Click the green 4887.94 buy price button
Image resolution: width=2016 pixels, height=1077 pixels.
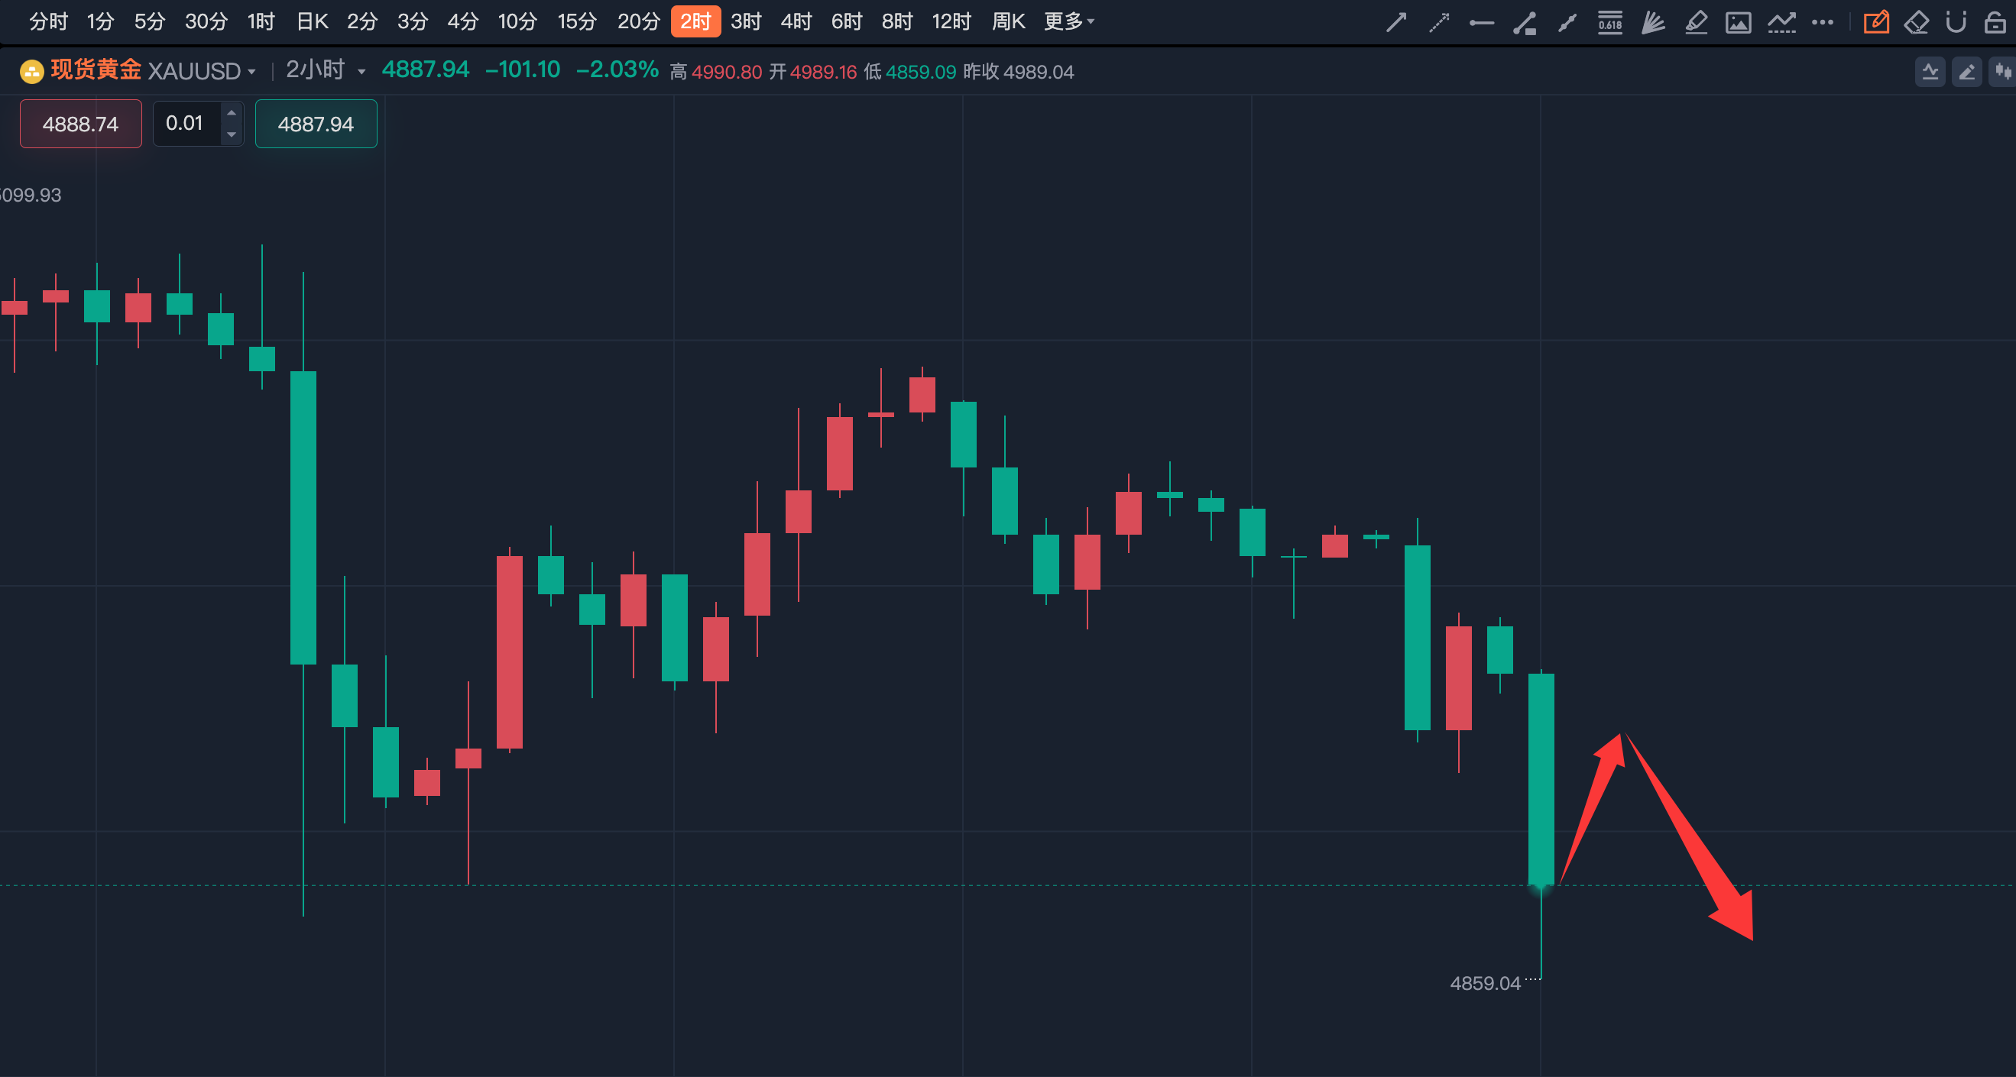pos(316,124)
